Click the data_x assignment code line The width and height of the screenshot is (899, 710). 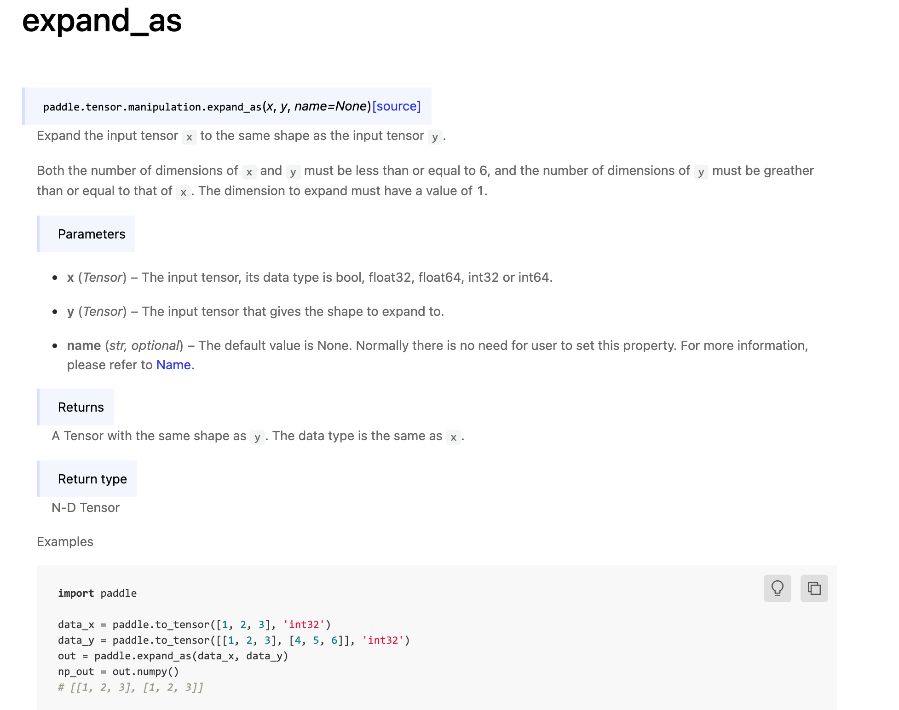point(194,625)
